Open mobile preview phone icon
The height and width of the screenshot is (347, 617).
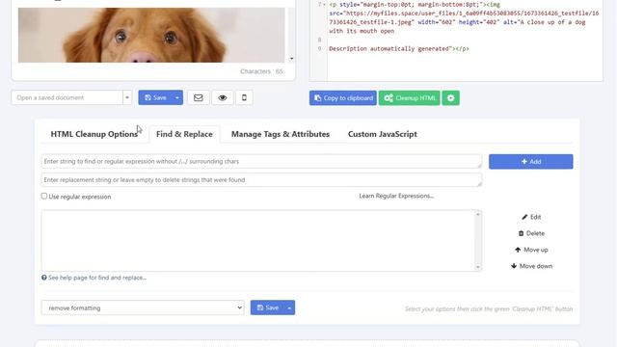[x=244, y=97]
